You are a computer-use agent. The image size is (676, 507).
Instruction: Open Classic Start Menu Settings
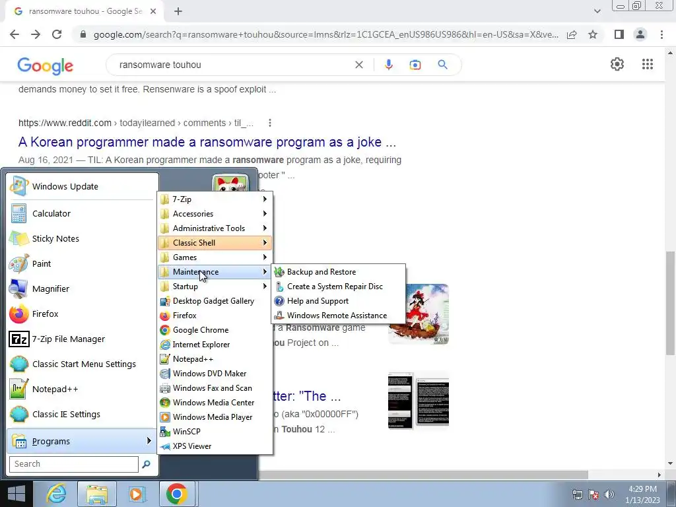point(82,364)
